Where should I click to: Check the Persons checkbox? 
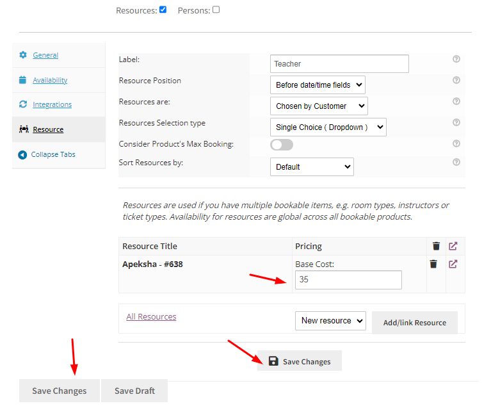point(216,10)
